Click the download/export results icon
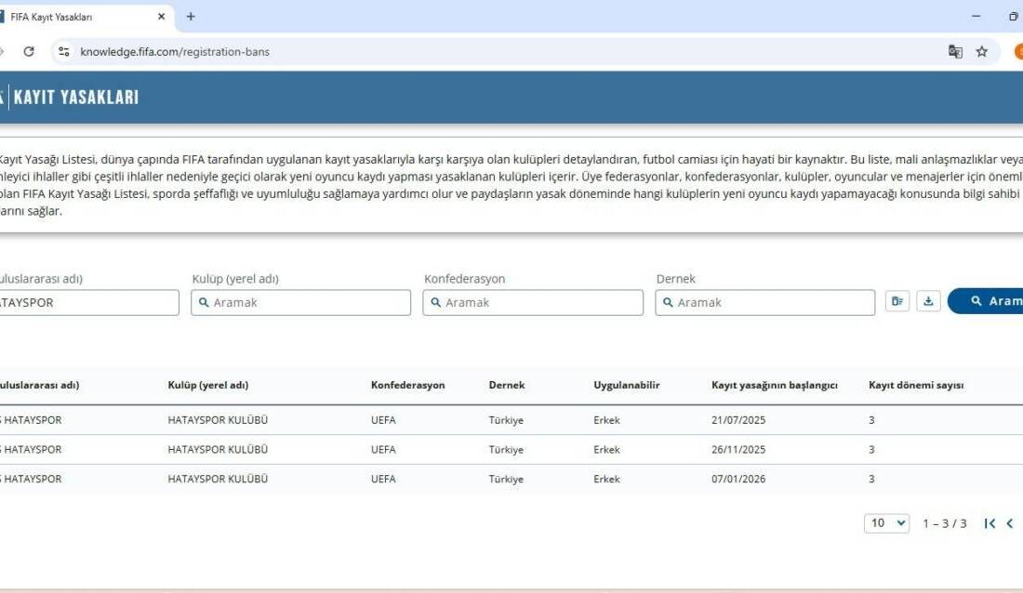Viewport: 1023px width, 593px height. tap(928, 300)
